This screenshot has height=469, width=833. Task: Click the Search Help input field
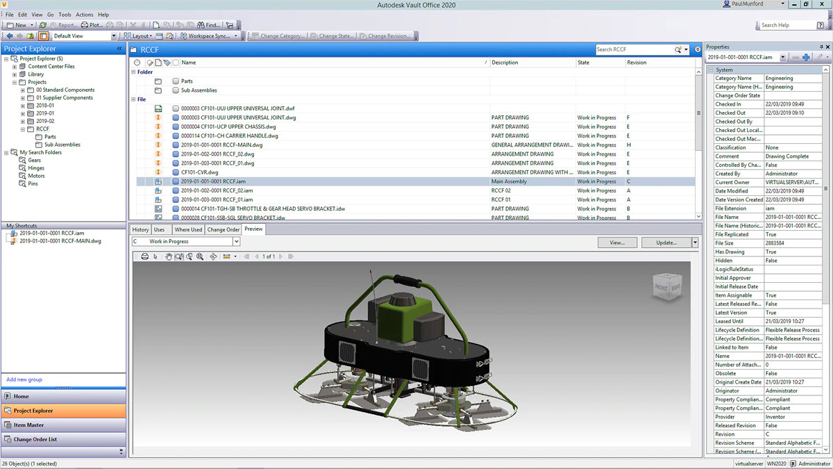(x=786, y=25)
